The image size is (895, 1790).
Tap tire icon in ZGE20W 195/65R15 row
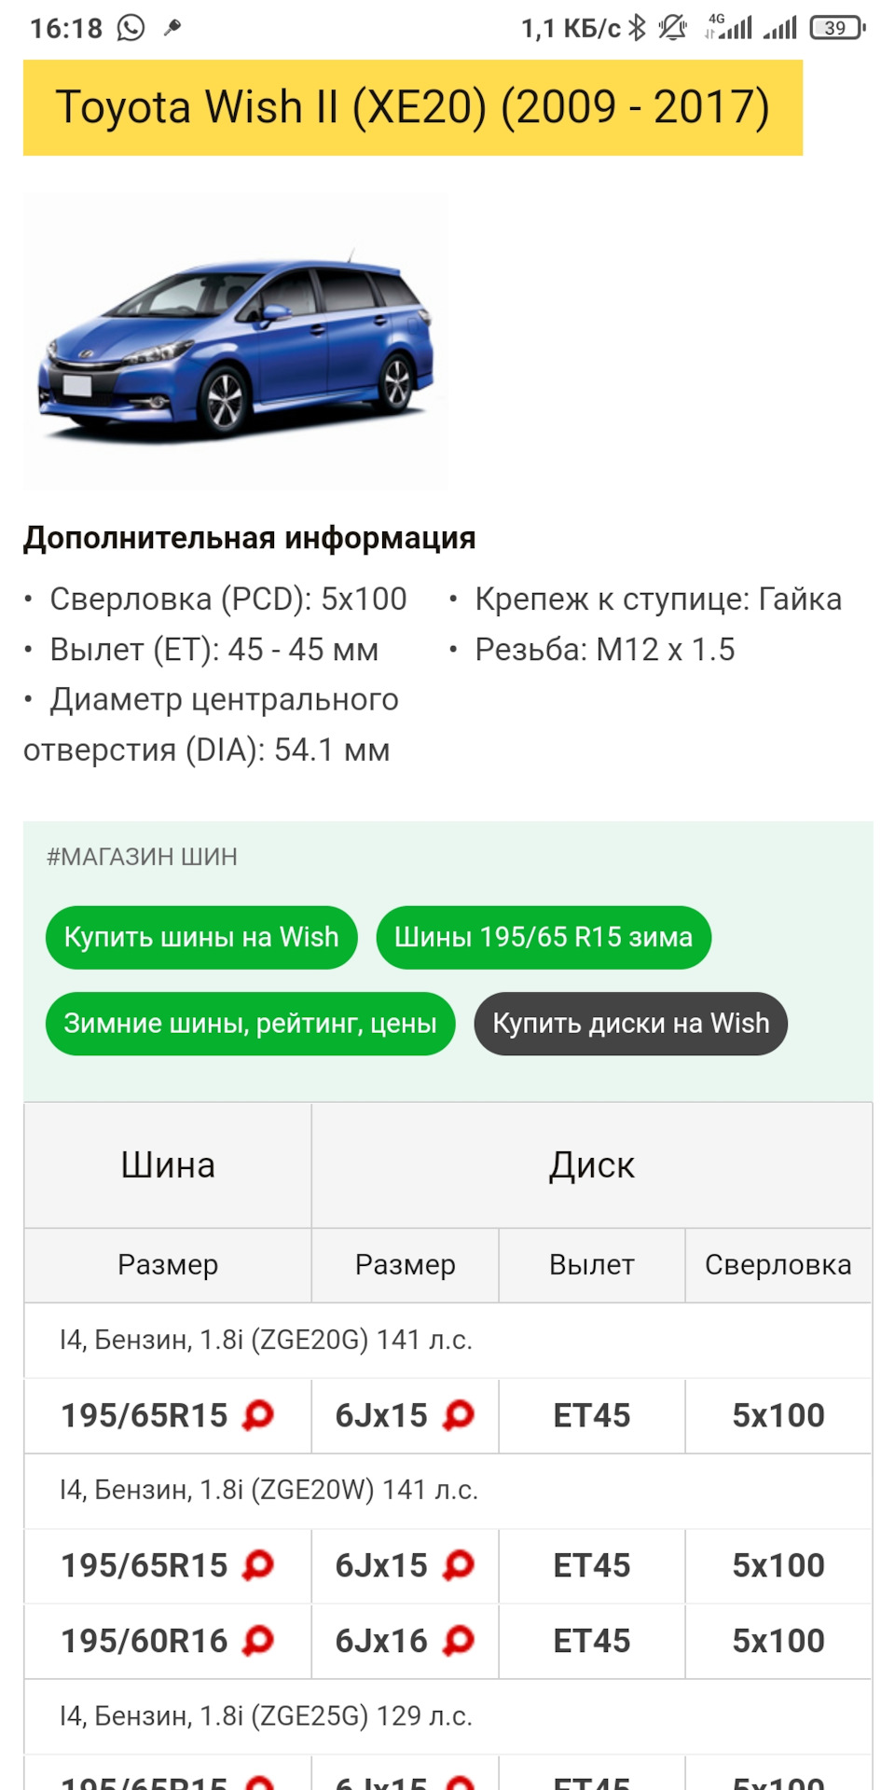257,1564
